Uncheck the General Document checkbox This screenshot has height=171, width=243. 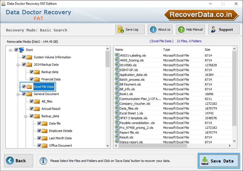pyautogui.click(x=24, y=94)
